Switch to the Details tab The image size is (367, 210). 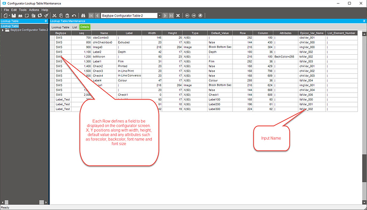tap(85, 27)
